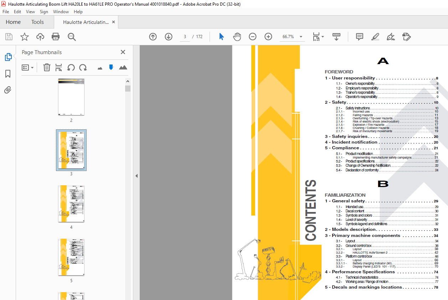Switch to the Home tab
Viewport: 448px width, 300px height.
(13, 22)
